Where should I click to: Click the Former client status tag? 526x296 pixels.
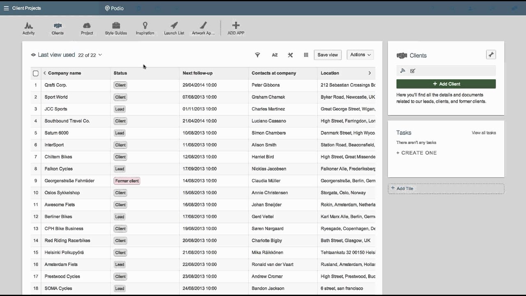(x=127, y=181)
